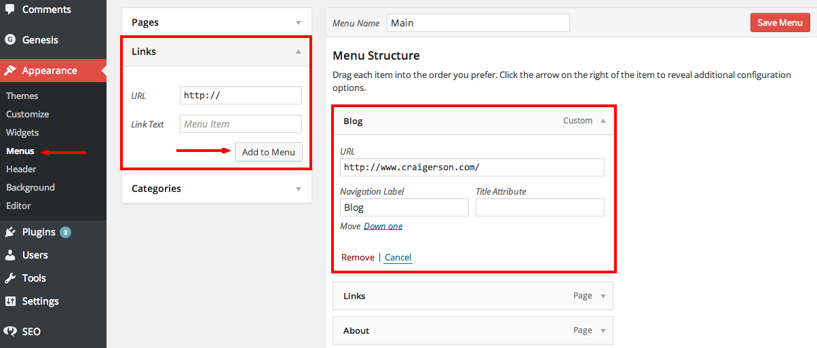Click the SEO sidebar icon

click(10, 332)
